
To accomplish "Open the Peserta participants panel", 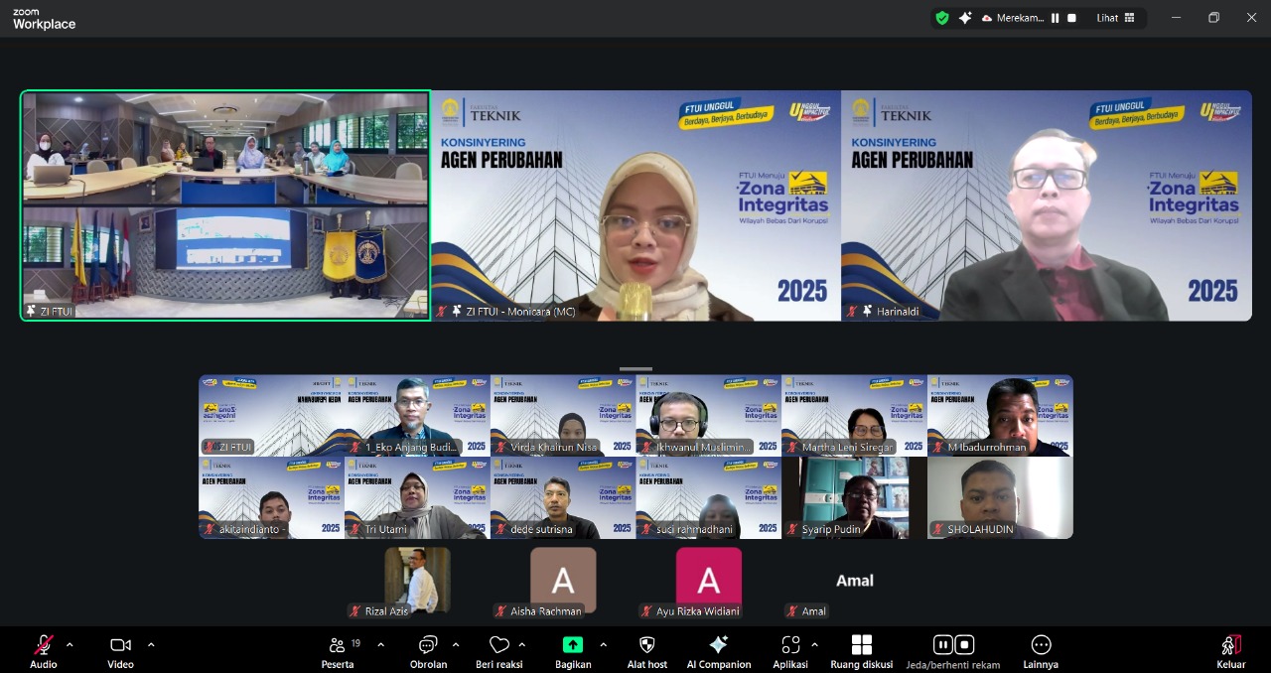I will click(338, 651).
